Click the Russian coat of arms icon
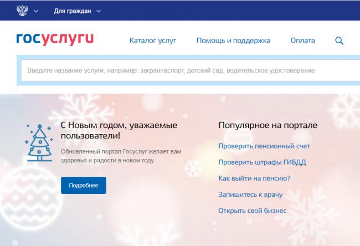 click(x=22, y=11)
